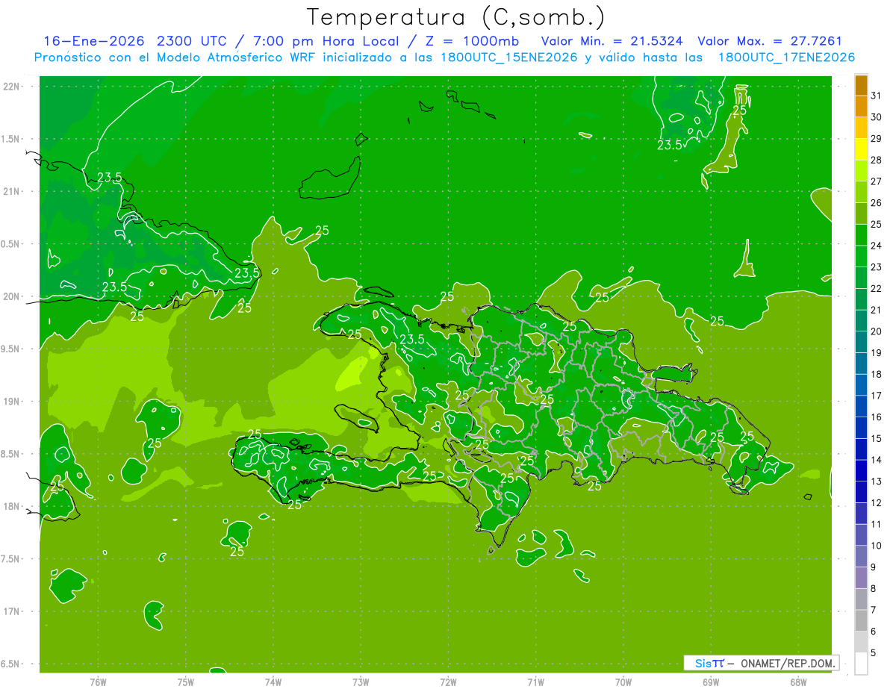Click the '20N' latitude axis label
Viewport: 896px width, 692px height.
point(11,296)
